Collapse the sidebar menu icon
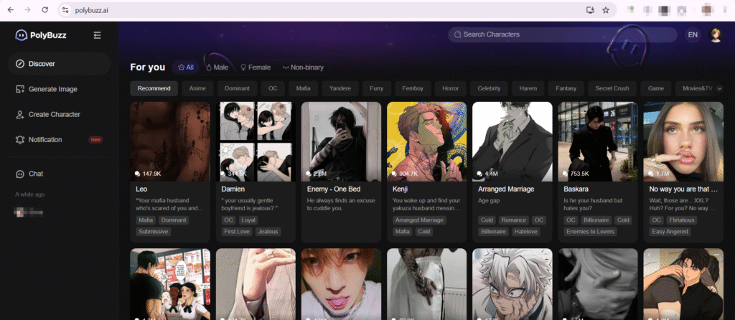This screenshot has height=320, width=735. 97,35
